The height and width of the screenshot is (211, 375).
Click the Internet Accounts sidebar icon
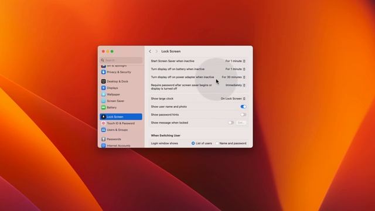pyautogui.click(x=103, y=145)
